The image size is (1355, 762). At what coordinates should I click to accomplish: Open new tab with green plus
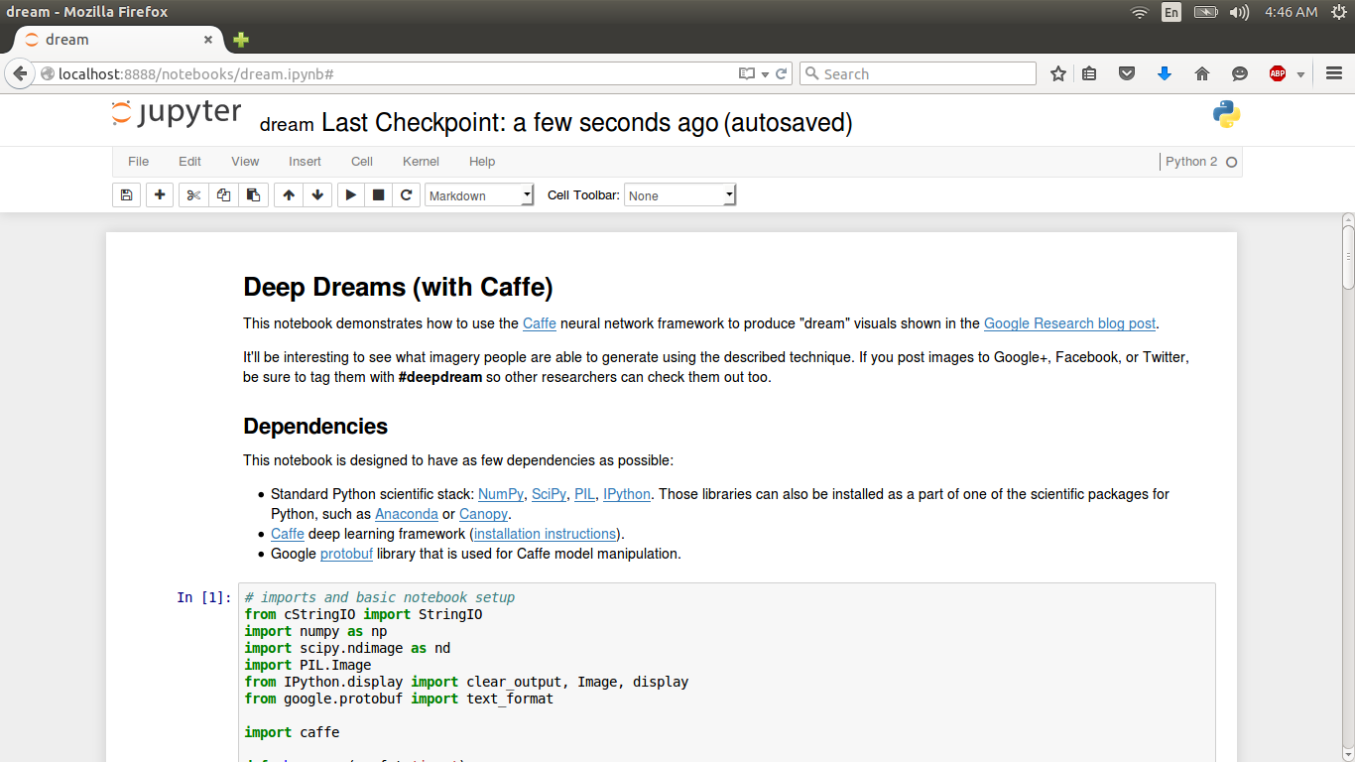(x=241, y=40)
